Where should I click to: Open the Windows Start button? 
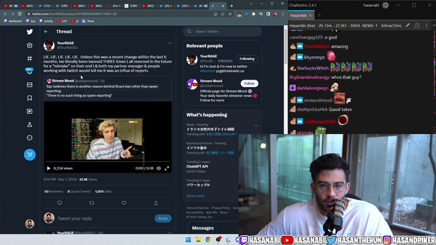click(188, 240)
